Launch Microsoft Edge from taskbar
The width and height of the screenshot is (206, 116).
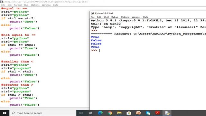coord(100,113)
